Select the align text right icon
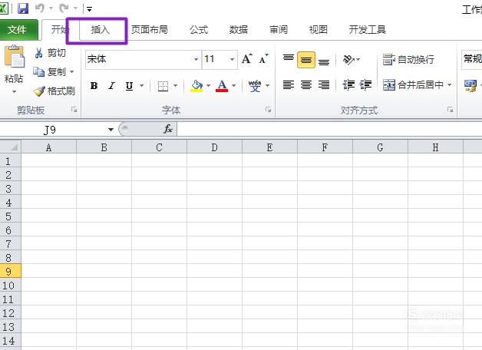 pyautogui.click(x=324, y=84)
